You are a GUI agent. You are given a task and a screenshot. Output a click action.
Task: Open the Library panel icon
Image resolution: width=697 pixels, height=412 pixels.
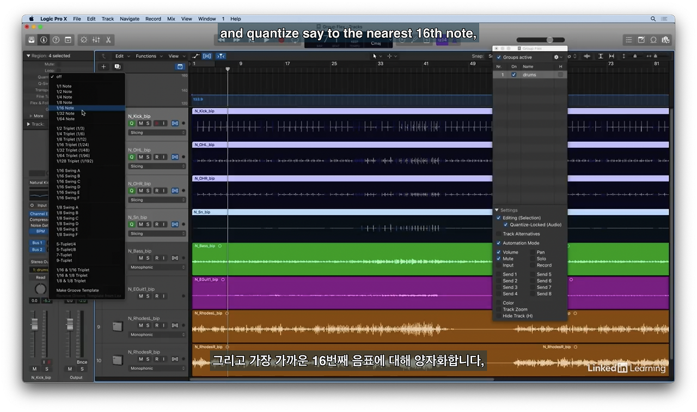[32, 40]
